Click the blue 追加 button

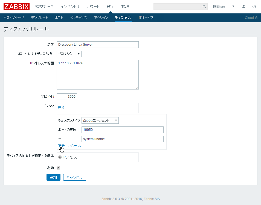pos(53,177)
